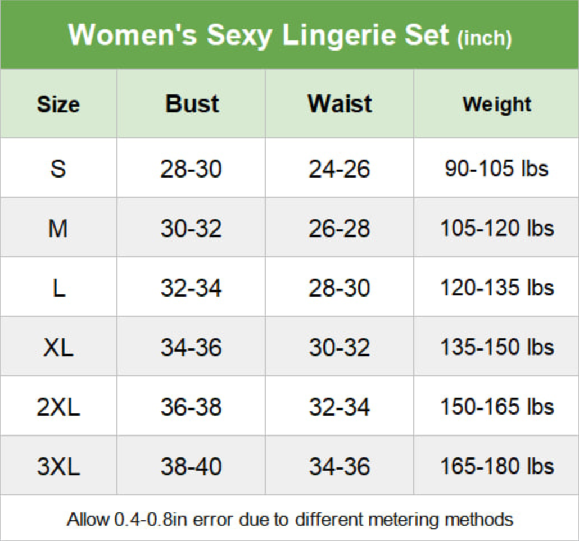Click the 28-30 bust measurement cell
This screenshot has height=541, width=579.
pos(191,169)
